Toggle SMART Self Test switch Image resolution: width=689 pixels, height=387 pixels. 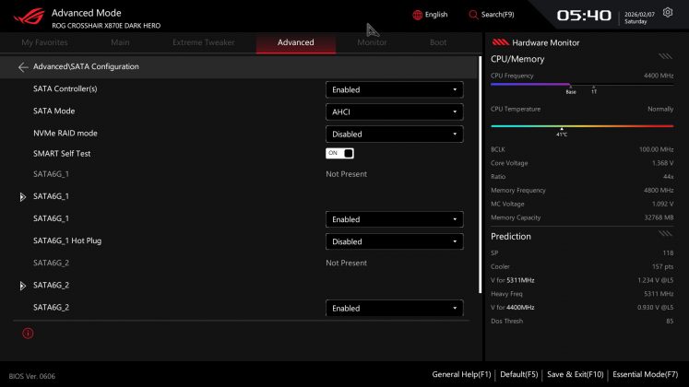tap(339, 153)
